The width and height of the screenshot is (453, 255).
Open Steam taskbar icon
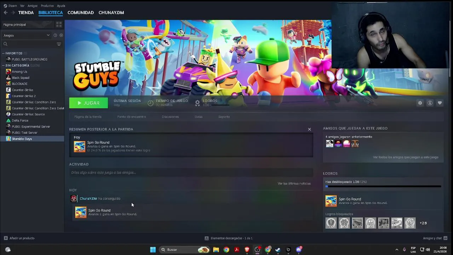[x=278, y=250]
